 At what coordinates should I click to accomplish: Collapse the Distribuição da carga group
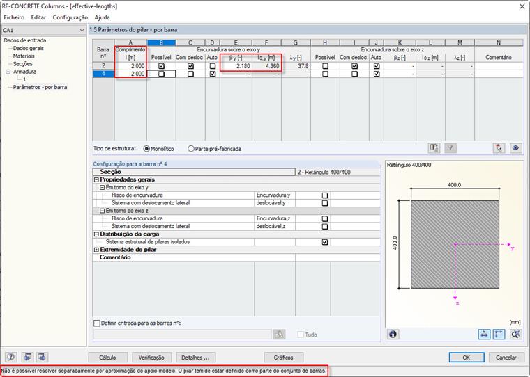pos(96,234)
